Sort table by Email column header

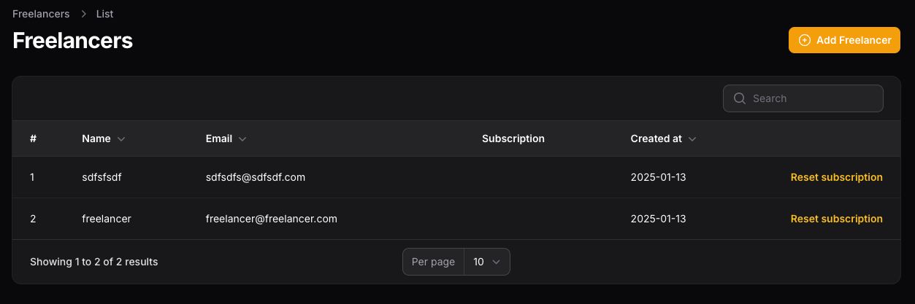click(219, 139)
